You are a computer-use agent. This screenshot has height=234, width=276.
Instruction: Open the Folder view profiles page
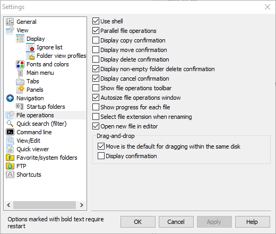(x=61, y=56)
